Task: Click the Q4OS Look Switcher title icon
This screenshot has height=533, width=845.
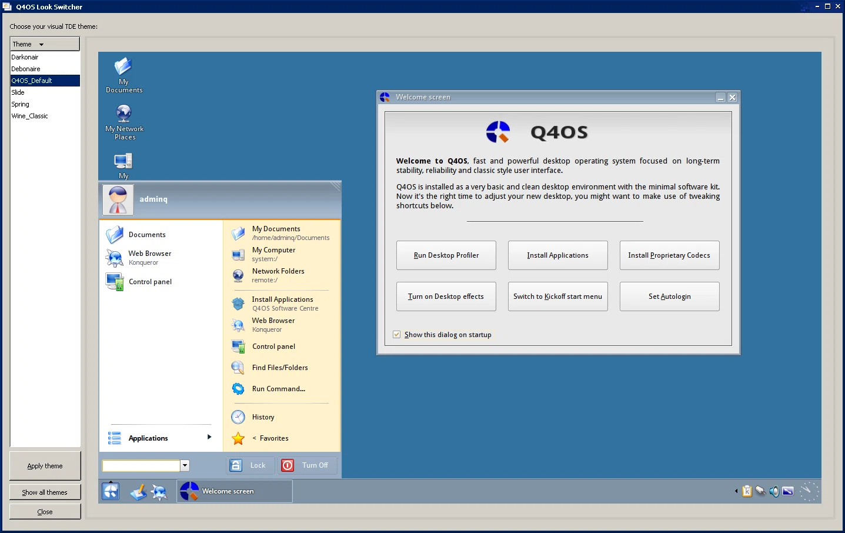Action: pyautogui.click(x=7, y=6)
